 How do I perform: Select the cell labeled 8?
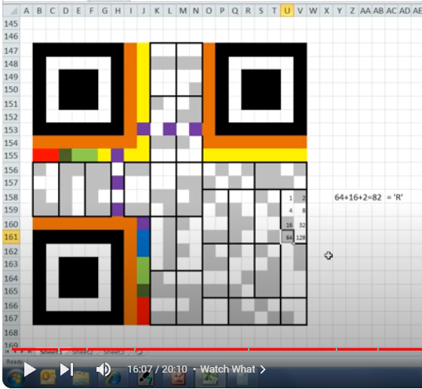pos(300,210)
